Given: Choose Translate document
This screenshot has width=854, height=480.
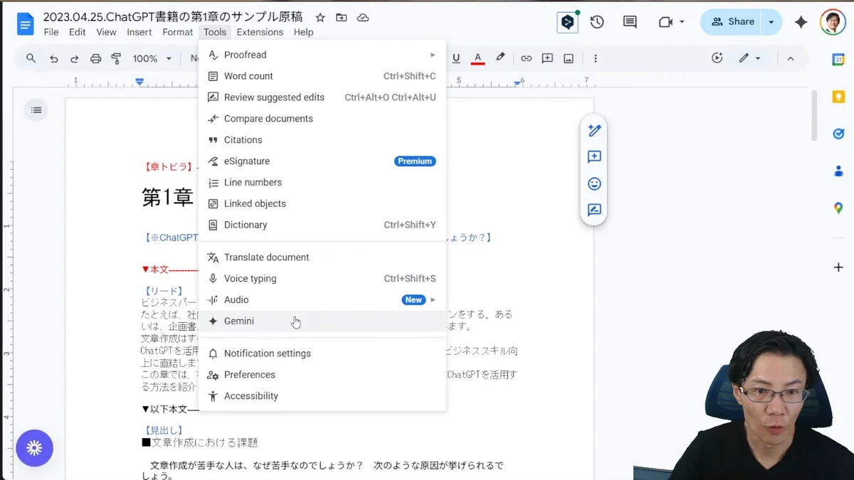Looking at the screenshot, I should tap(322, 257).
